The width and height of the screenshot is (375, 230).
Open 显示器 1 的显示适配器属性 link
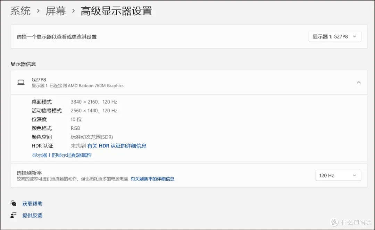(x=62, y=155)
